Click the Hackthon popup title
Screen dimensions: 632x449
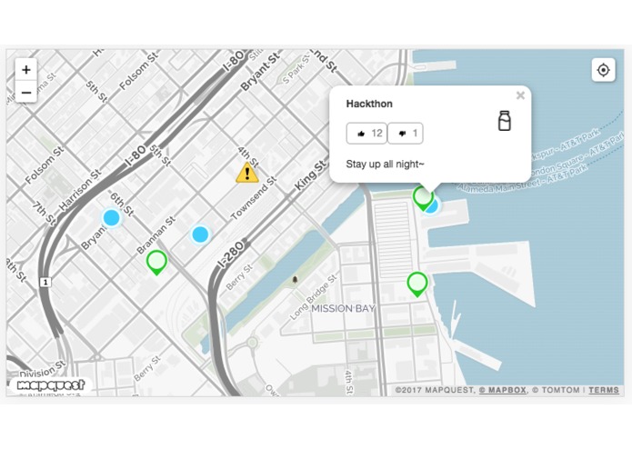click(x=369, y=104)
